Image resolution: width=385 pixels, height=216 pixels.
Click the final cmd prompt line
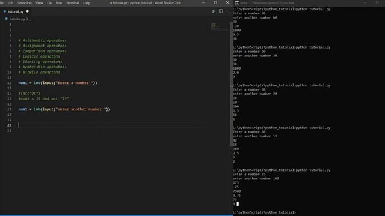coord(265,212)
